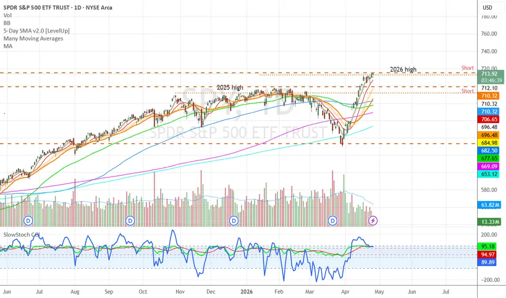506x298 pixels.
Task: Select the SlowStoch CCI pane legend
Action: [21, 235]
